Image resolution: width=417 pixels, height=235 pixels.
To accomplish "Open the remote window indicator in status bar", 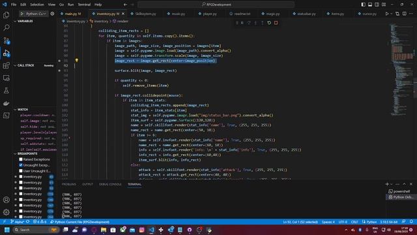I will (x=5, y=222).
